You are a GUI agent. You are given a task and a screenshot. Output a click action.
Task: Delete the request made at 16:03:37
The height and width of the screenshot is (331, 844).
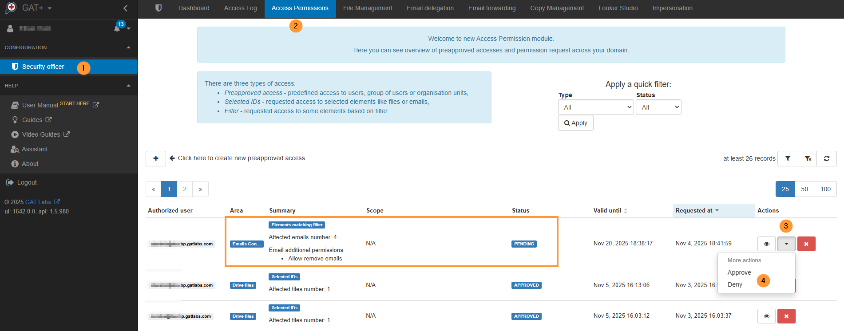786,316
